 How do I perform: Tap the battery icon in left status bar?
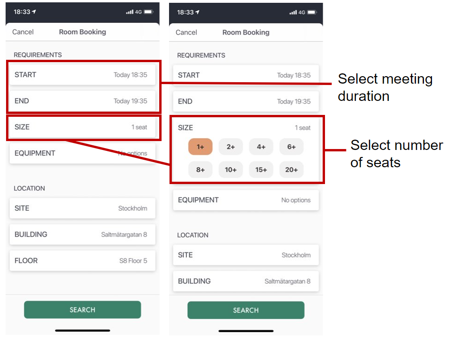149,12
